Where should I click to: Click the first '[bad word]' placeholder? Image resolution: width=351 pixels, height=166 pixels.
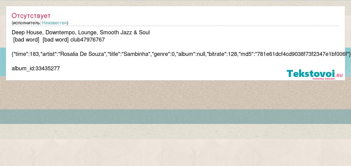[26, 40]
